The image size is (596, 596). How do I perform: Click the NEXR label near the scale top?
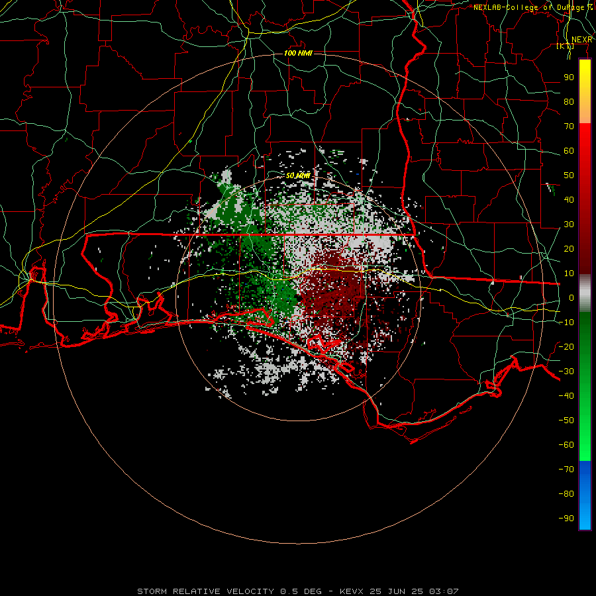click(x=582, y=40)
